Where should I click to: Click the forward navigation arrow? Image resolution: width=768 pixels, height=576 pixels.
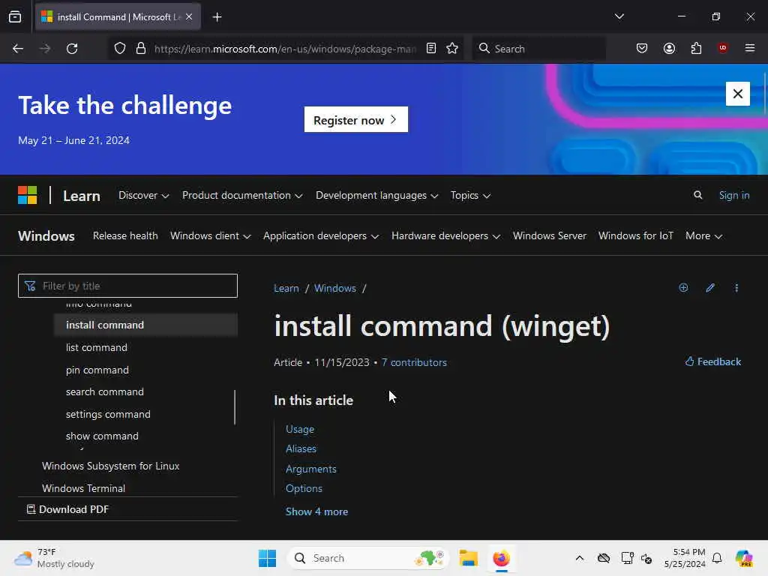44,49
